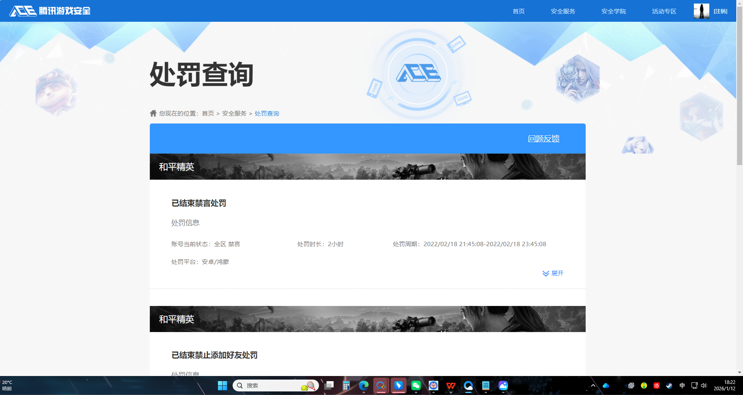Launch WPS Office from the taskbar
This screenshot has height=395, width=743.
tap(451, 385)
